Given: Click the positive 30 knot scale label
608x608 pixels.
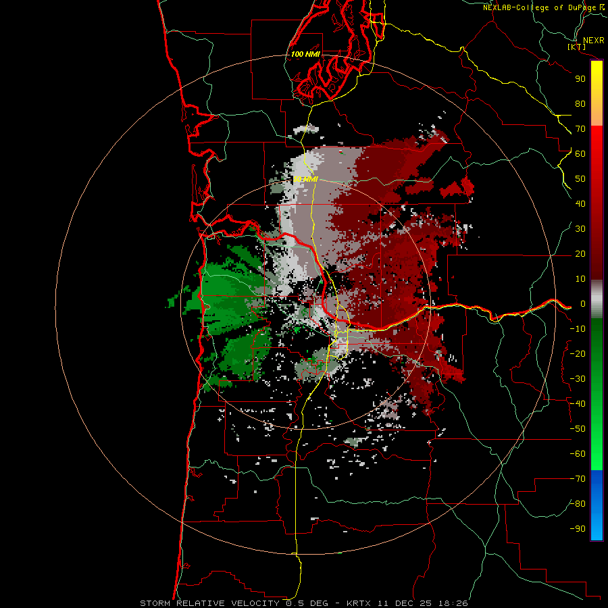Looking at the screenshot, I should coord(580,229).
